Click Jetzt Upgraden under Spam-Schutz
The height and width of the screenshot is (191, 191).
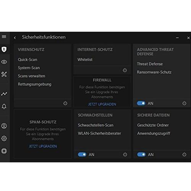tap(43, 146)
